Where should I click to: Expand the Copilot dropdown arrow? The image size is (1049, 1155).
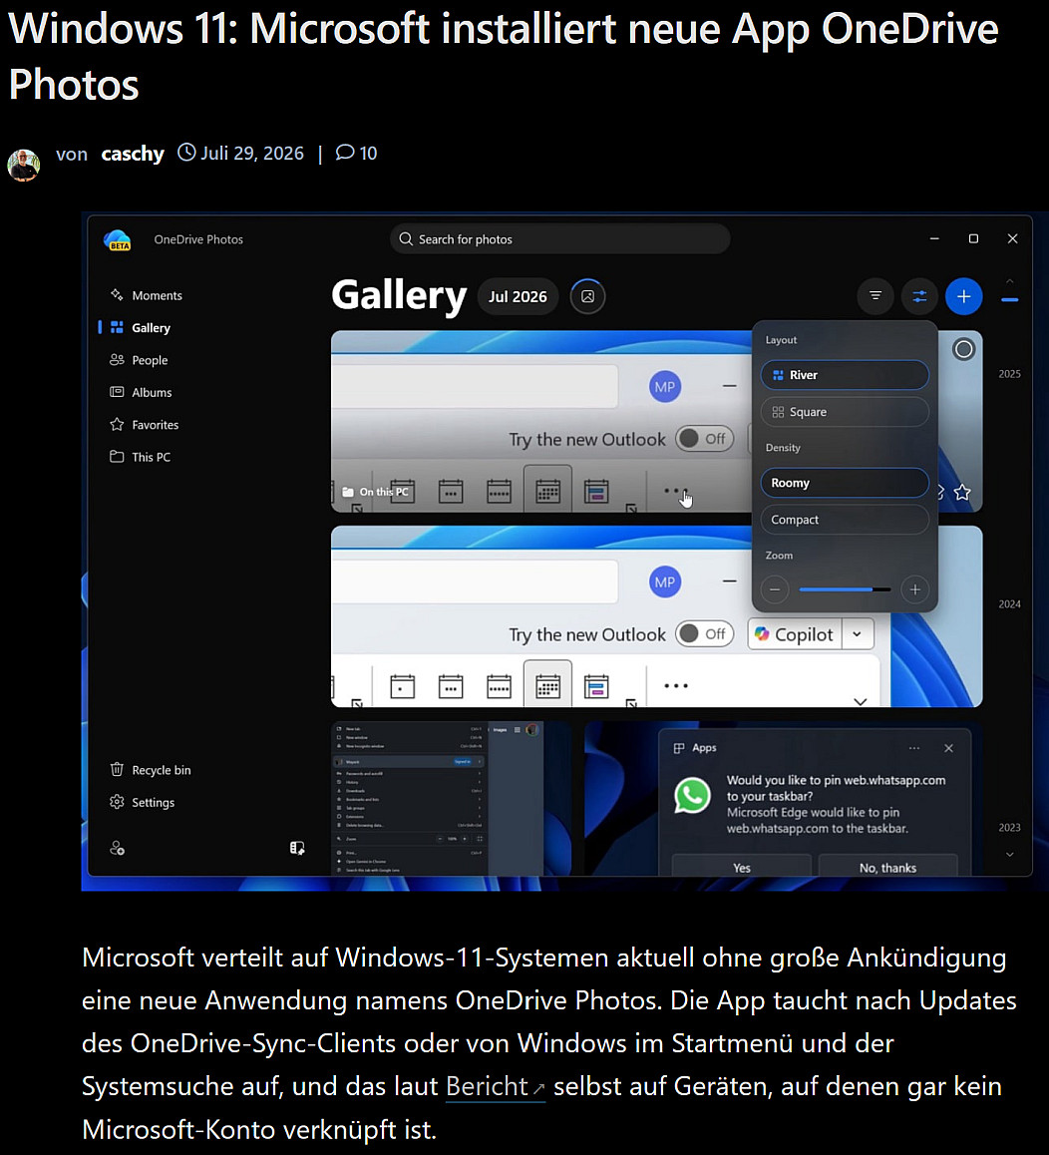tap(858, 634)
